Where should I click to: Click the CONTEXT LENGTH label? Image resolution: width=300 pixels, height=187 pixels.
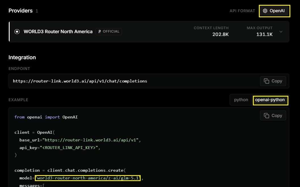tap(211, 28)
